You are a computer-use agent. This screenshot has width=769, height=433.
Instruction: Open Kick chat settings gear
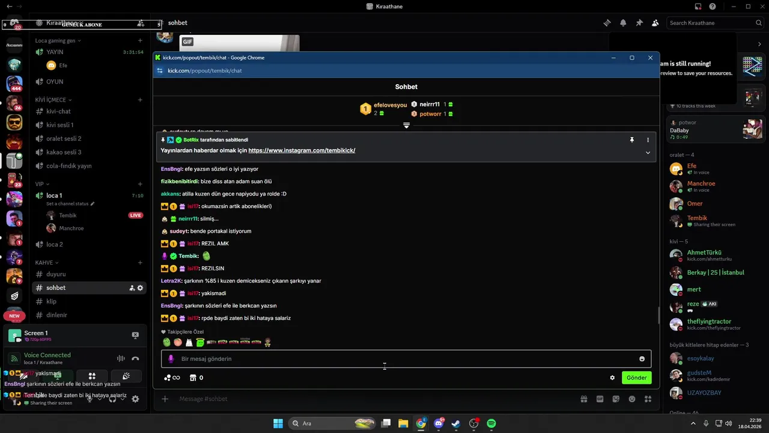pos(612,378)
